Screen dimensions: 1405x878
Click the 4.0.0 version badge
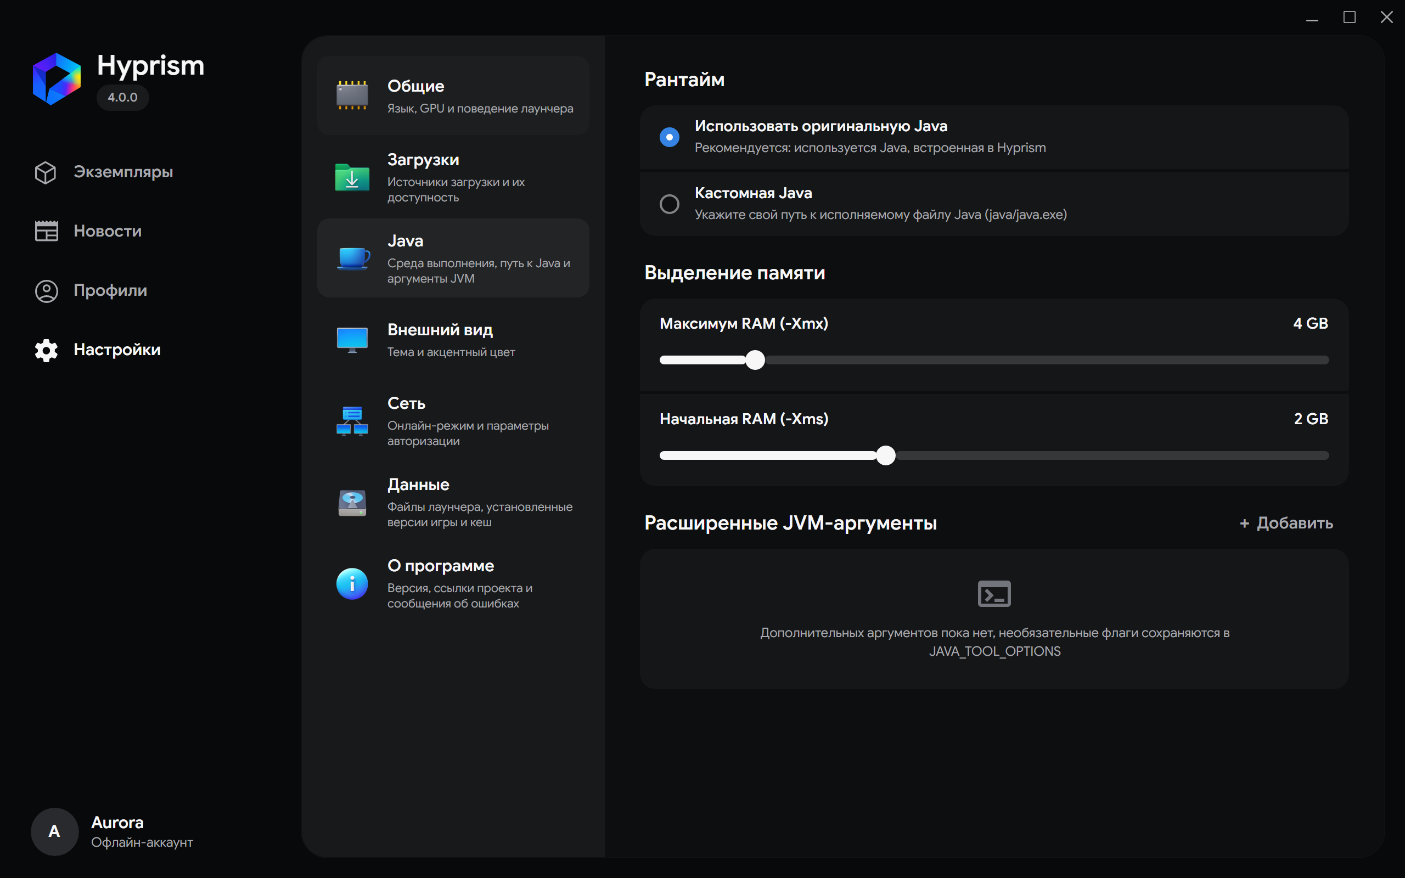pyautogui.click(x=122, y=97)
